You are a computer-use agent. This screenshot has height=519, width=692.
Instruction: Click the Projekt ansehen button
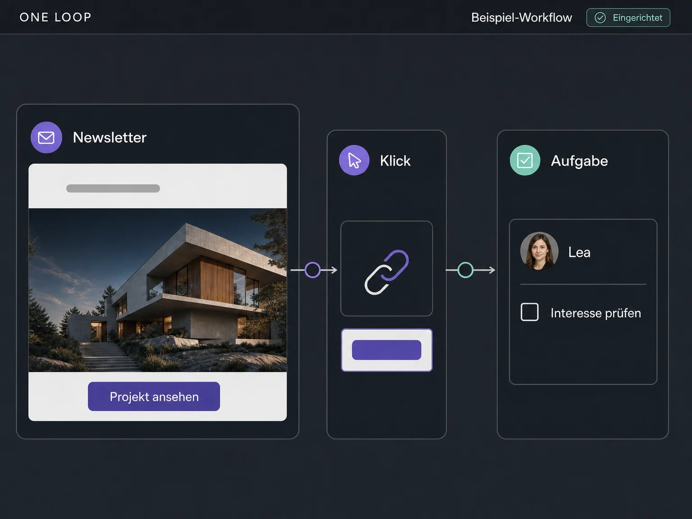(154, 396)
